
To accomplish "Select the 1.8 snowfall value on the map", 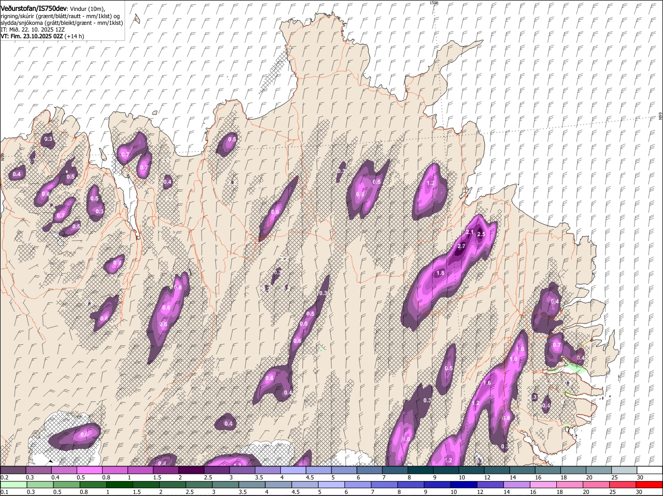I will pyautogui.click(x=441, y=273).
